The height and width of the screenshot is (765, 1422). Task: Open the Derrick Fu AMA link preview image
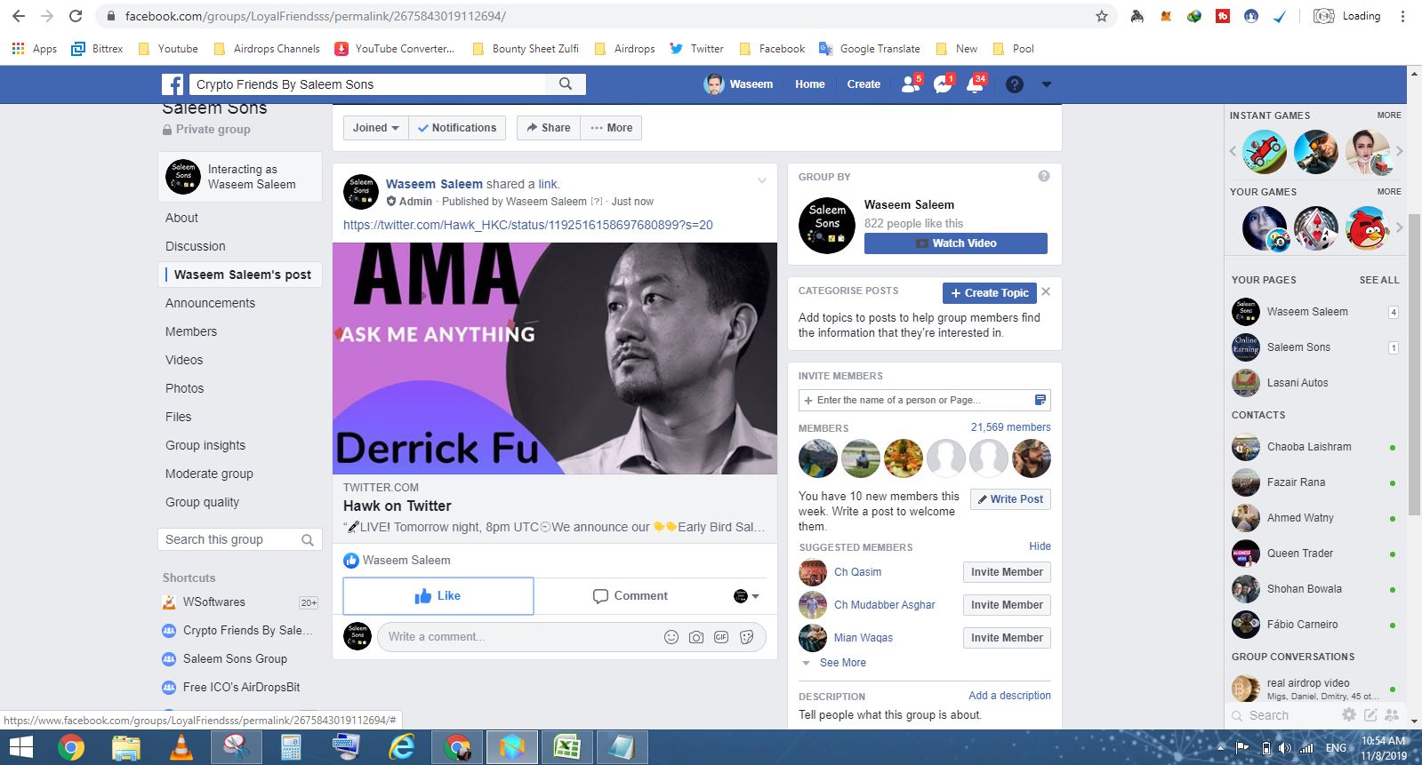click(x=555, y=358)
